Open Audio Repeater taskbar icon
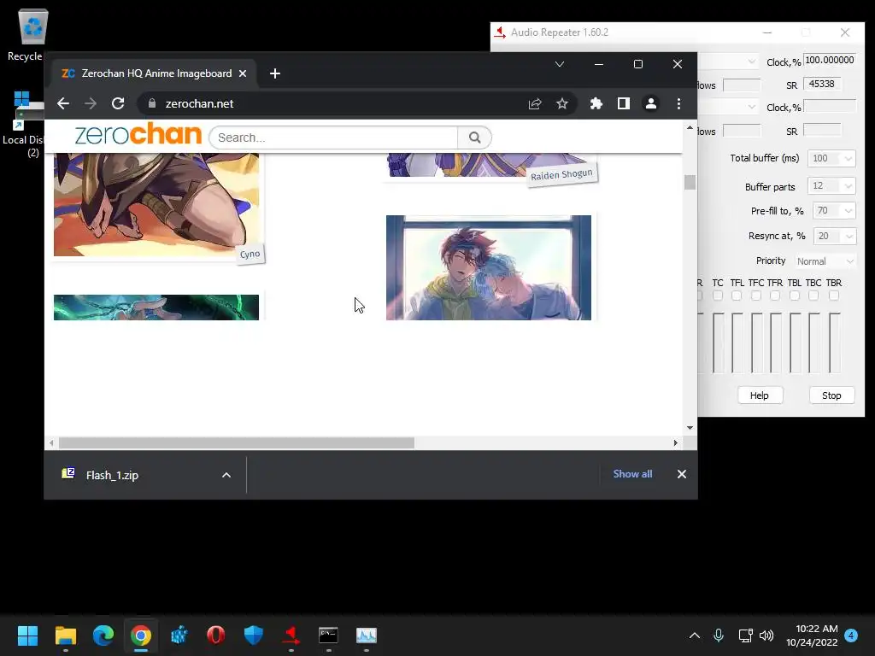 [x=291, y=635]
